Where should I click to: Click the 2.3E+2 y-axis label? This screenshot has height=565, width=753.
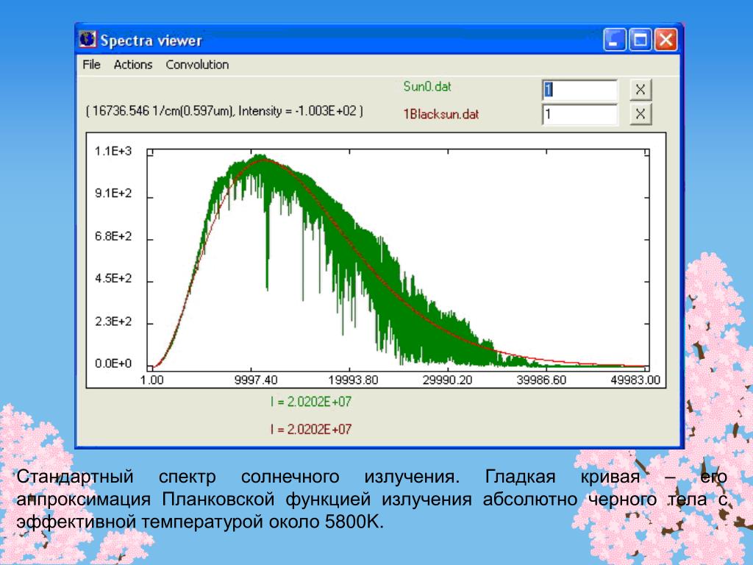tap(113, 321)
